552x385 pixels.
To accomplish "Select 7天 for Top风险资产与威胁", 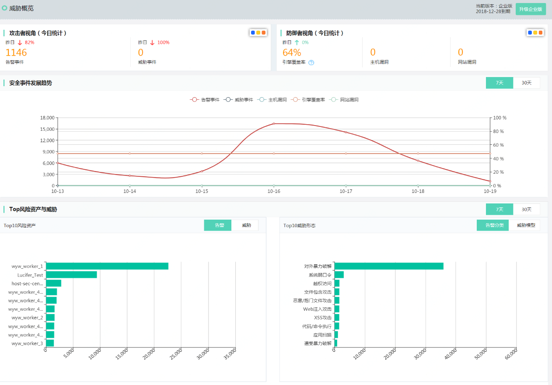I will (499, 209).
